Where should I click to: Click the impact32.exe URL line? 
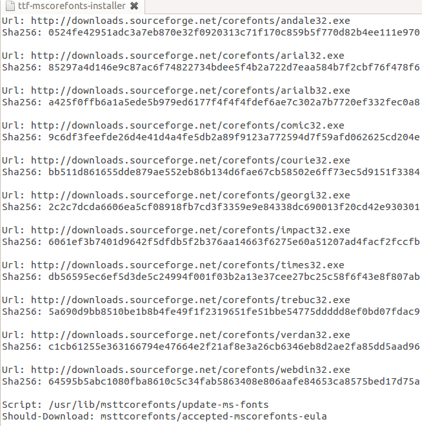tap(176, 230)
